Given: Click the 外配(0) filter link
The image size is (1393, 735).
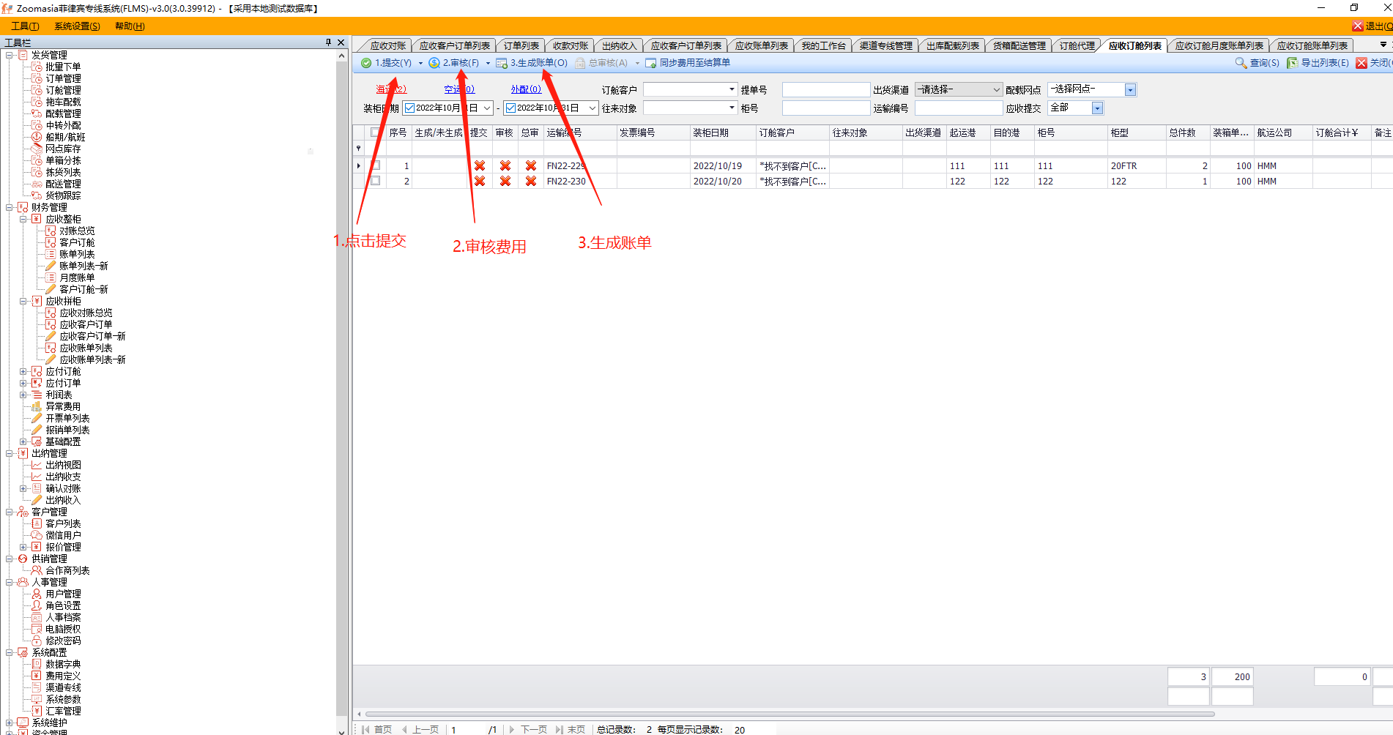Looking at the screenshot, I should coord(526,89).
